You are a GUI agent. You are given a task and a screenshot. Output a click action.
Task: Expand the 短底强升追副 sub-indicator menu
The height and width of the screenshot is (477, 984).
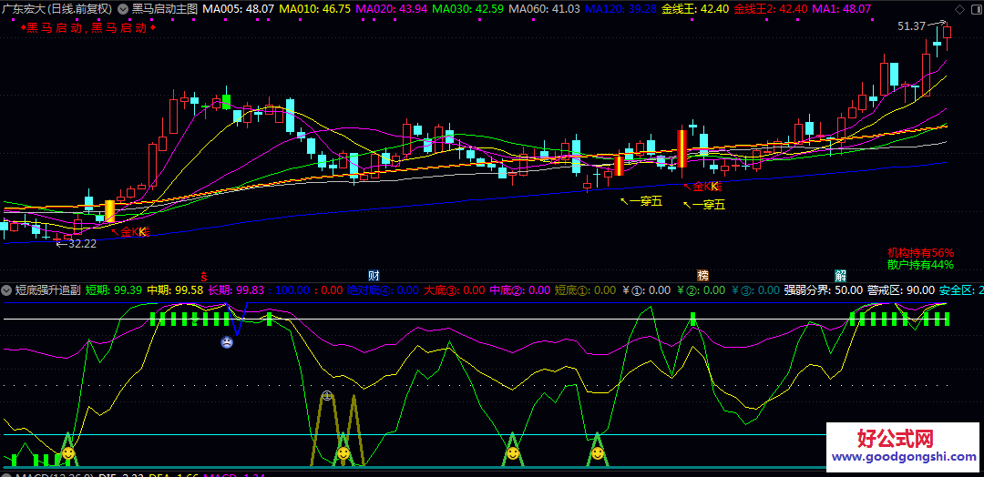tap(7, 290)
